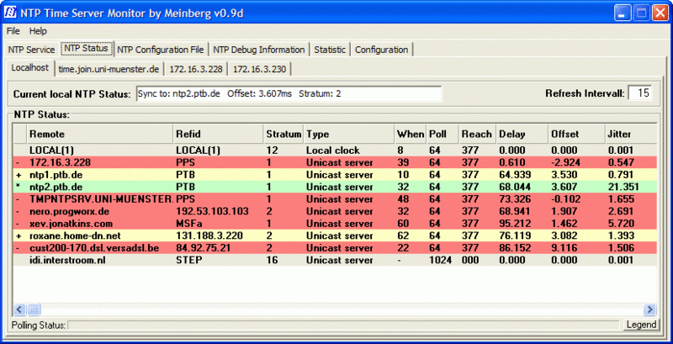Select the roxane.home-dn.net row
The height and width of the screenshot is (344, 673).
(335, 236)
